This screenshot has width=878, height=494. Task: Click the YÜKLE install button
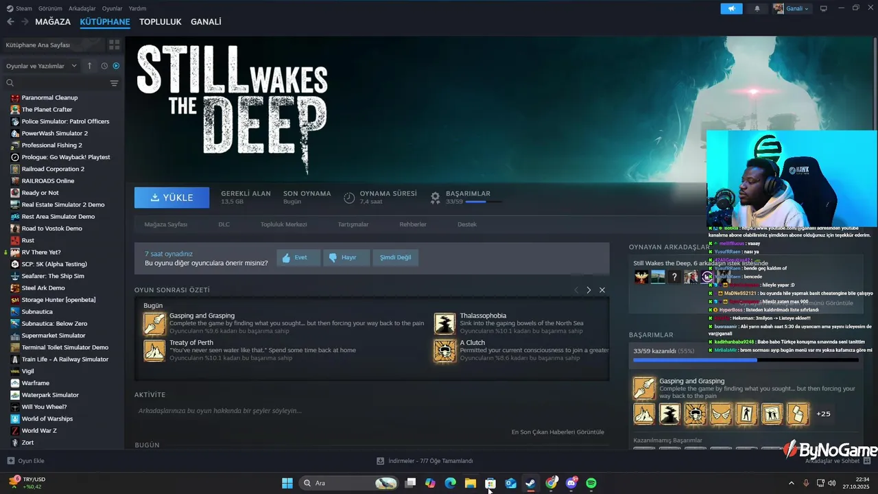(172, 198)
